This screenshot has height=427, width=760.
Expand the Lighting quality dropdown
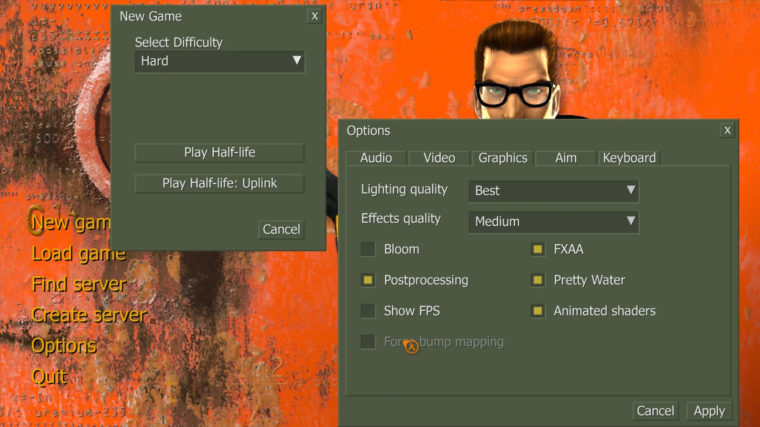click(554, 191)
